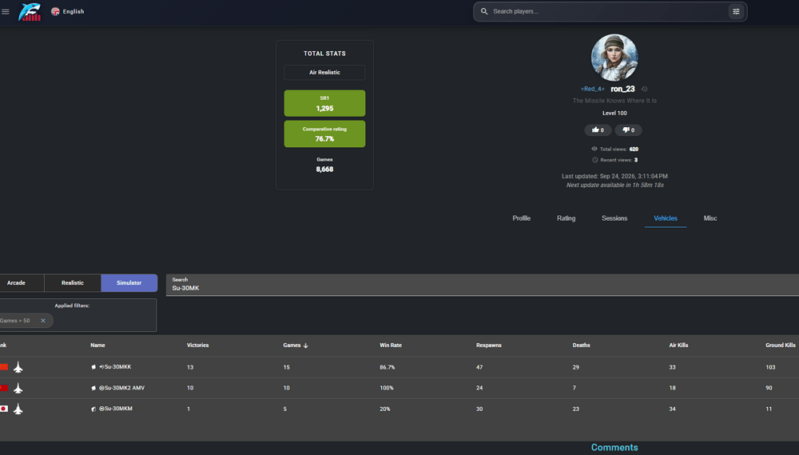Sort by the Respawns column
Viewport: 799px width, 455px height.
[489, 345]
